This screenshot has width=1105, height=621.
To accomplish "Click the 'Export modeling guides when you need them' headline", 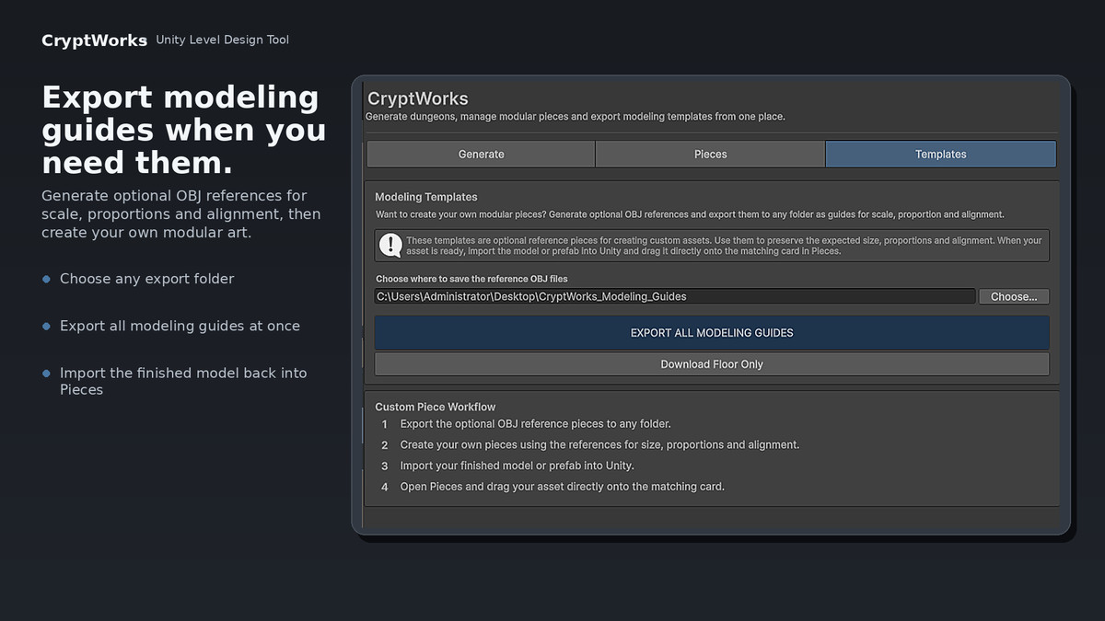I will pos(184,130).
